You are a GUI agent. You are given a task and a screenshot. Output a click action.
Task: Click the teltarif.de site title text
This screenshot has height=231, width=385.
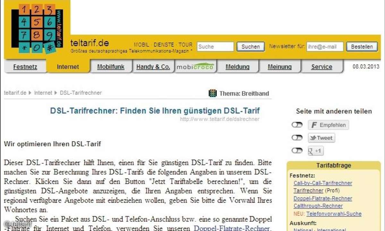click(90, 43)
